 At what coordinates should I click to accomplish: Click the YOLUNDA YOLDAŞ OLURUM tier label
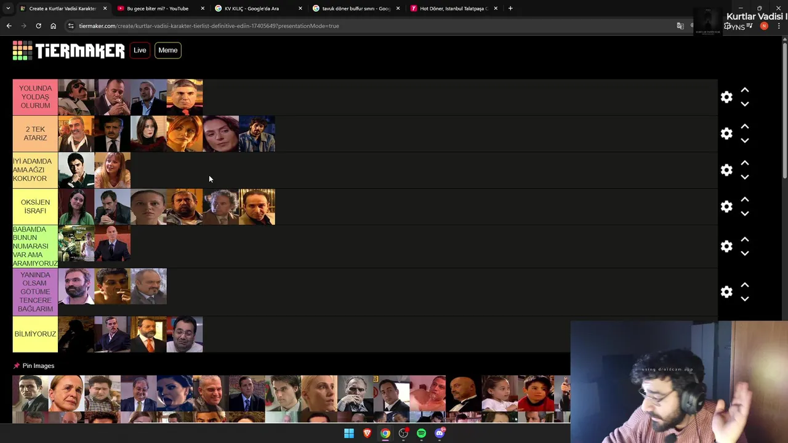(x=35, y=97)
